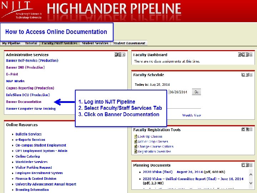Open the E~Print link
257x193 pixels.
[x=12, y=74]
